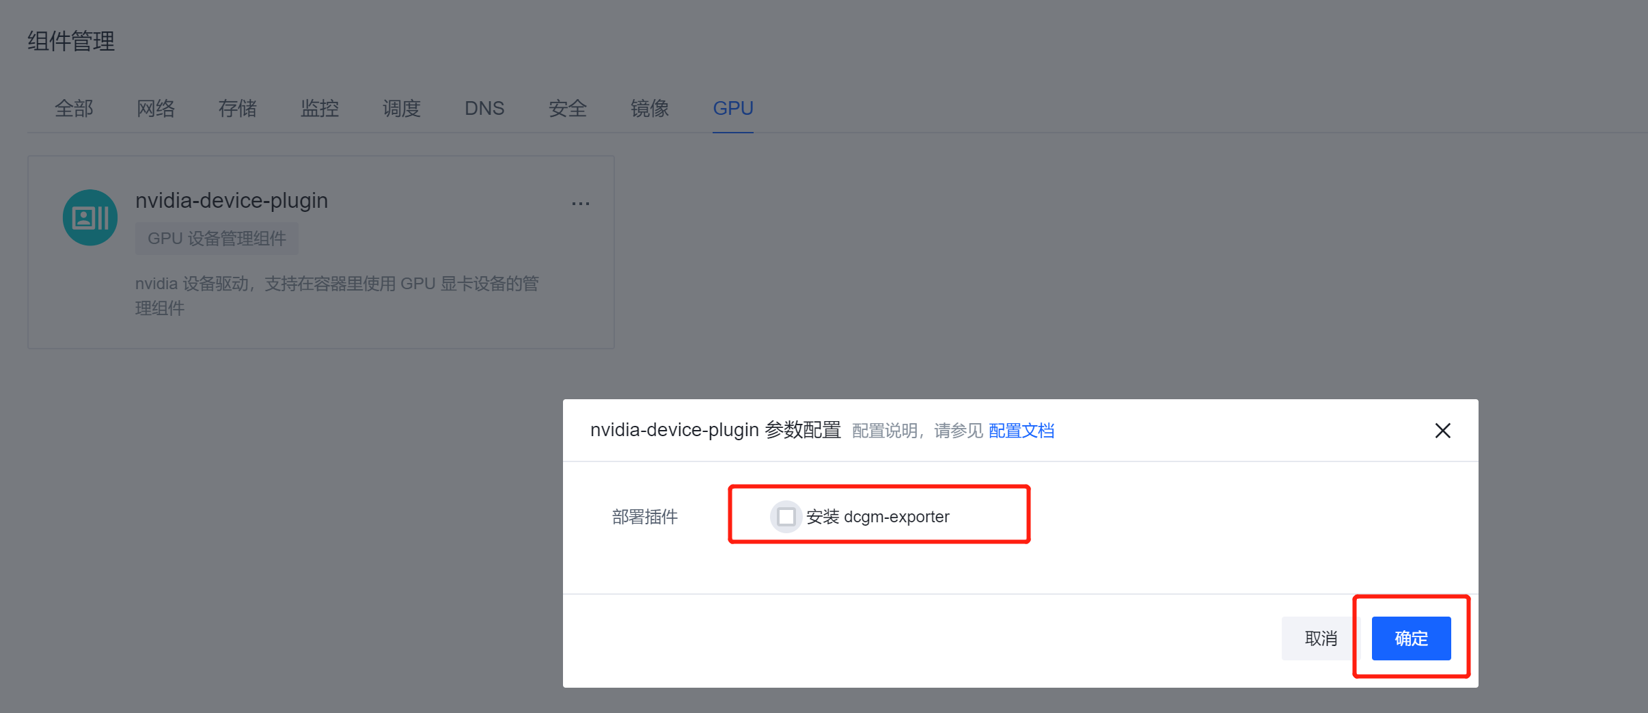The image size is (1648, 713).
Task: Toggle the dcgm-exporter installation option
Action: coord(785,517)
